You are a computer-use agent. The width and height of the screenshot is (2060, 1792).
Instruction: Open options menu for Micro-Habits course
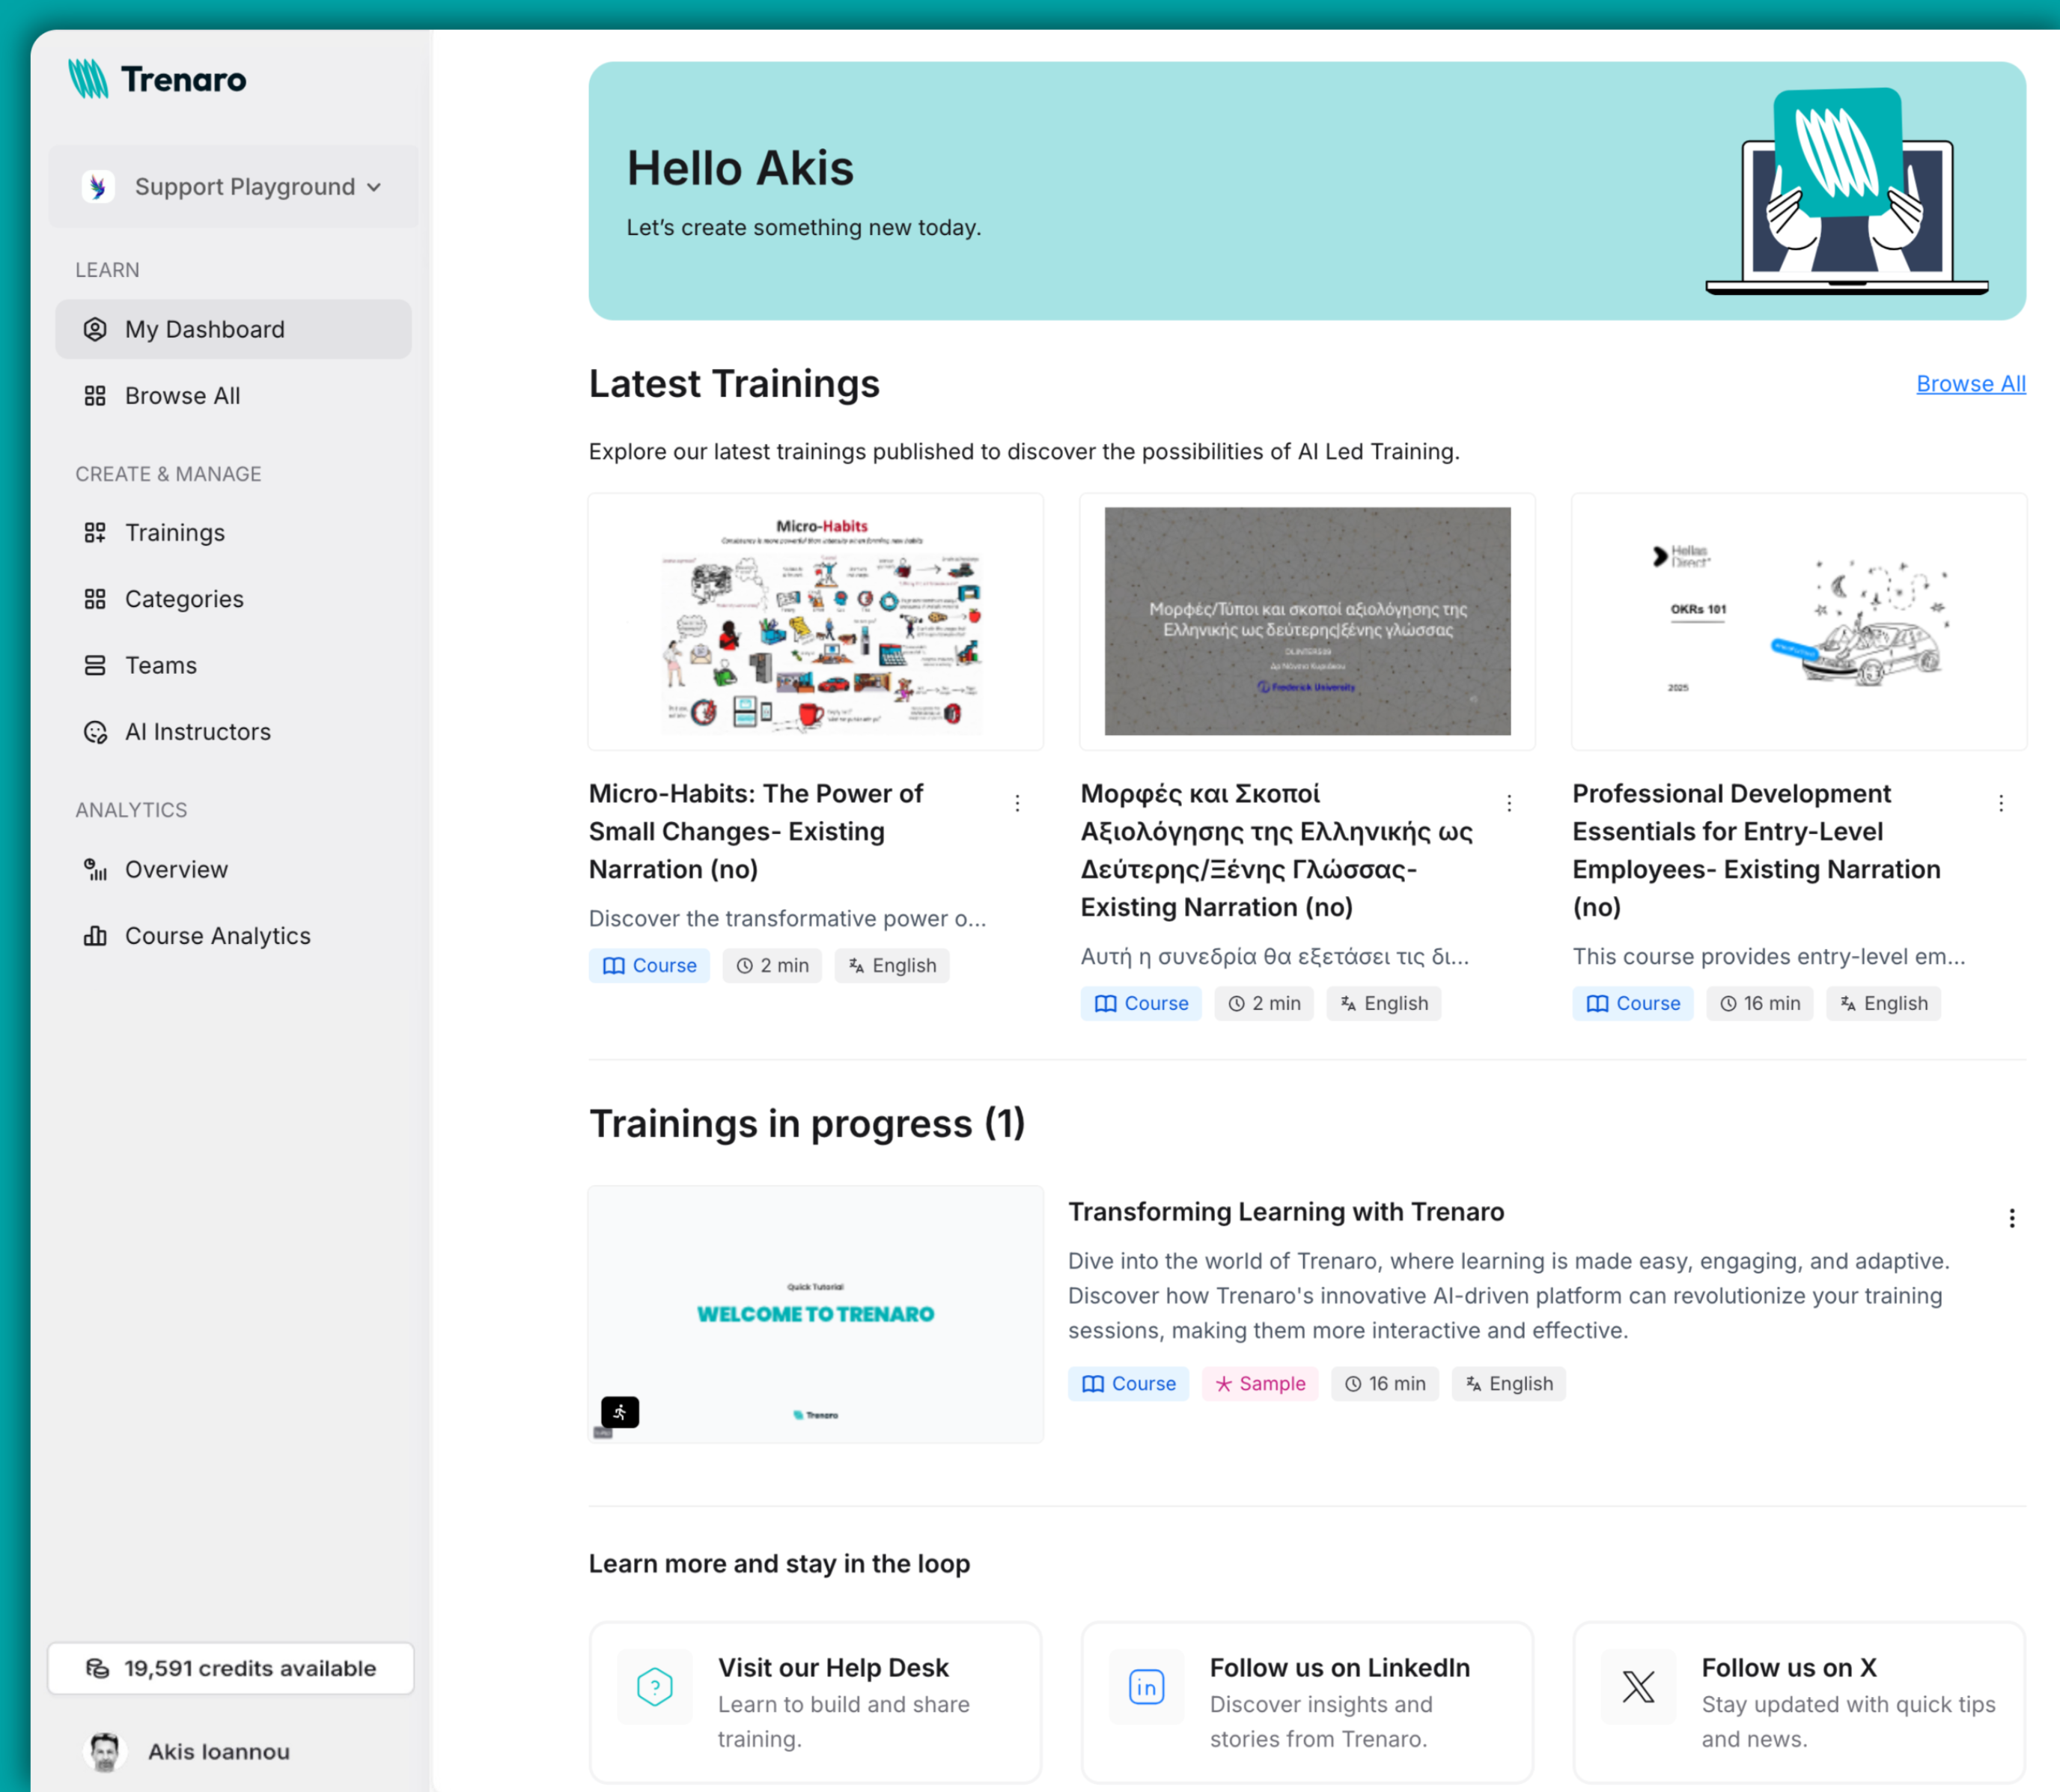tap(1017, 802)
